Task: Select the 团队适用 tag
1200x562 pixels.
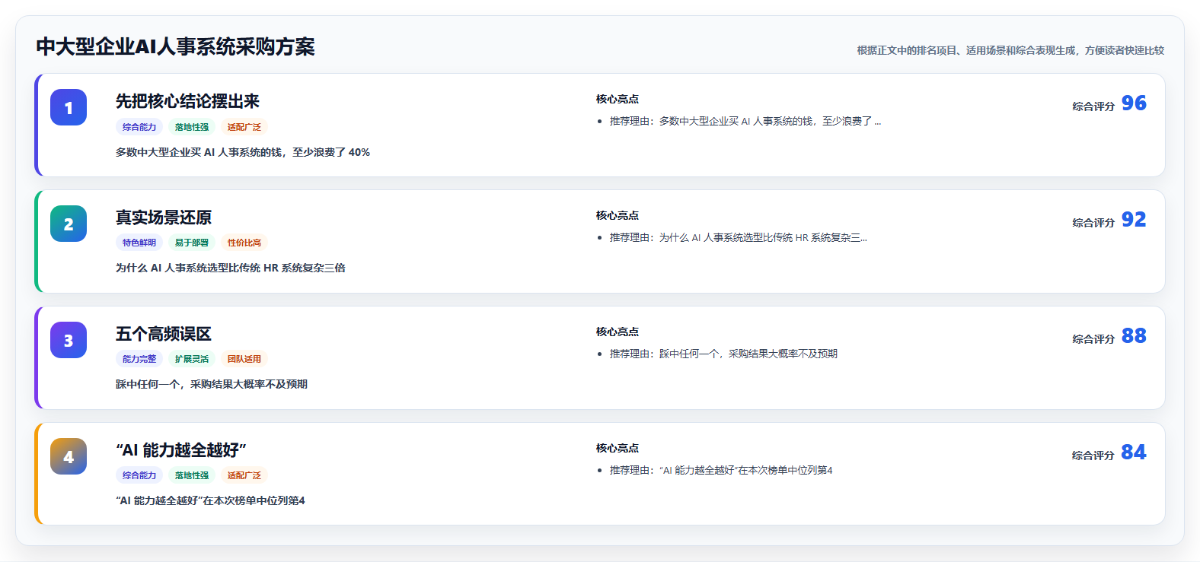Action: pyautogui.click(x=244, y=359)
